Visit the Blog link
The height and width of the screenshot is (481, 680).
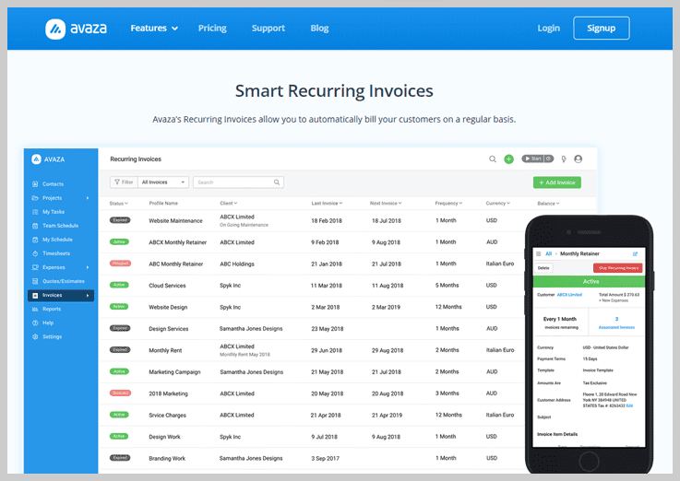[319, 29]
